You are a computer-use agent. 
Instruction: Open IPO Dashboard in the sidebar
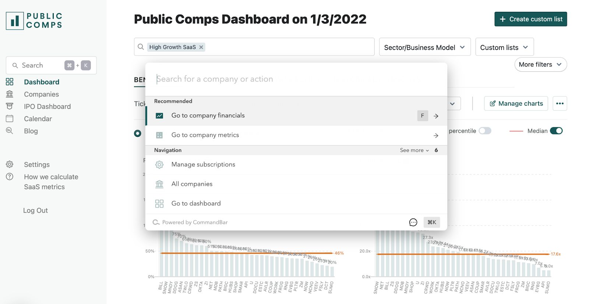coord(47,107)
